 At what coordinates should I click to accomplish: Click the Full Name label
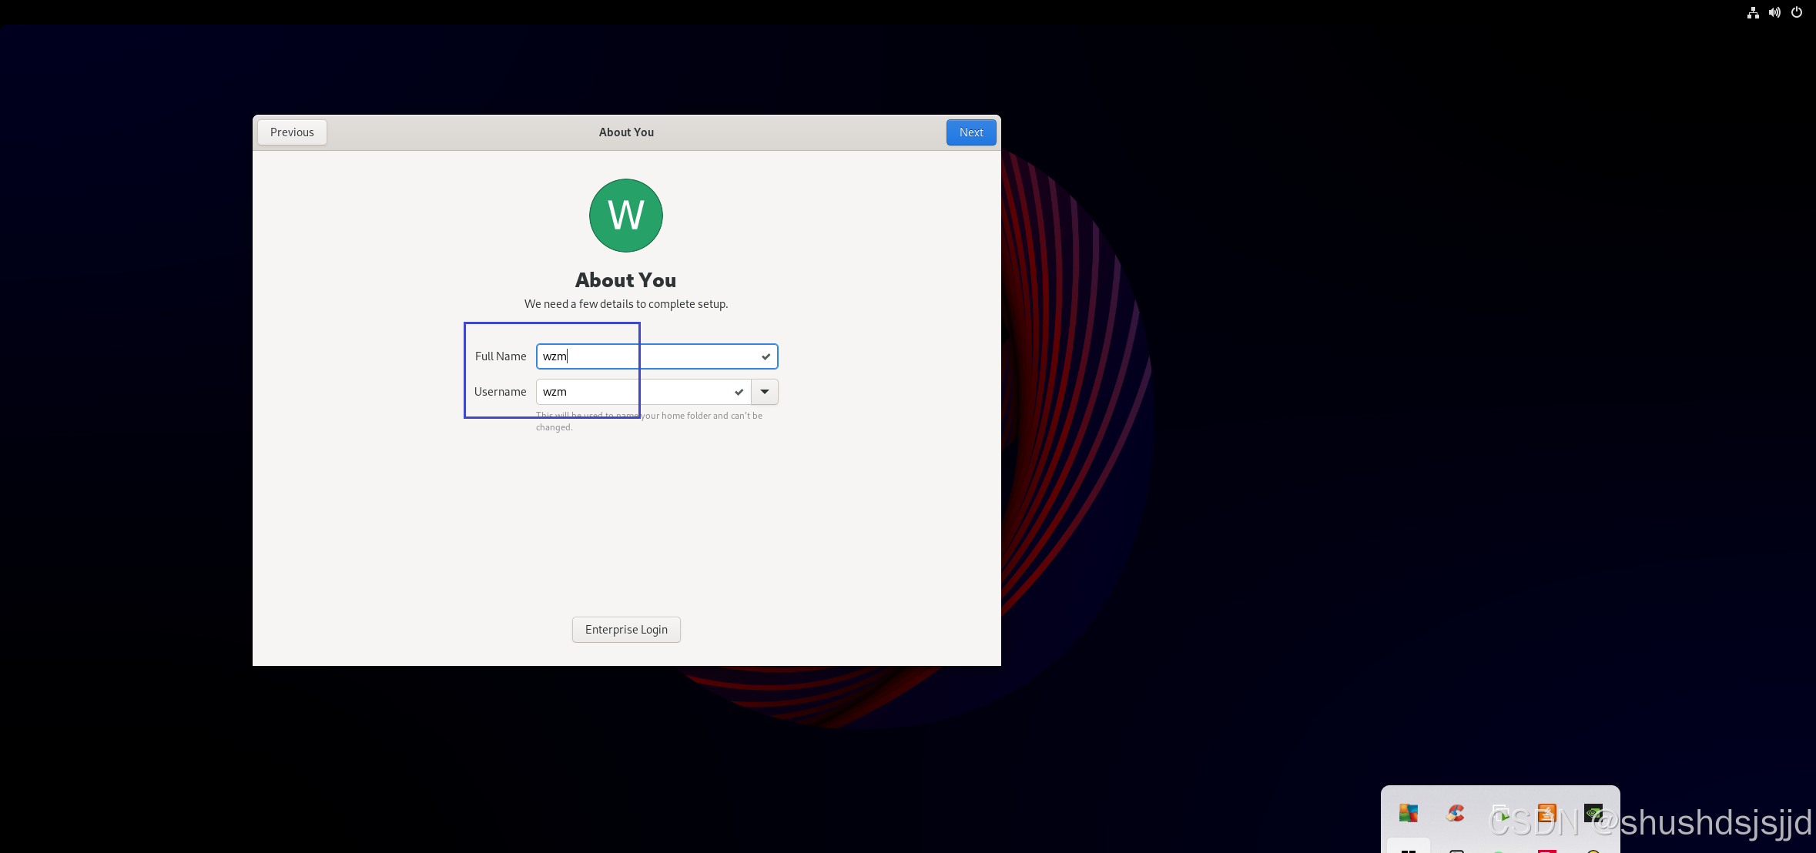pos(501,356)
